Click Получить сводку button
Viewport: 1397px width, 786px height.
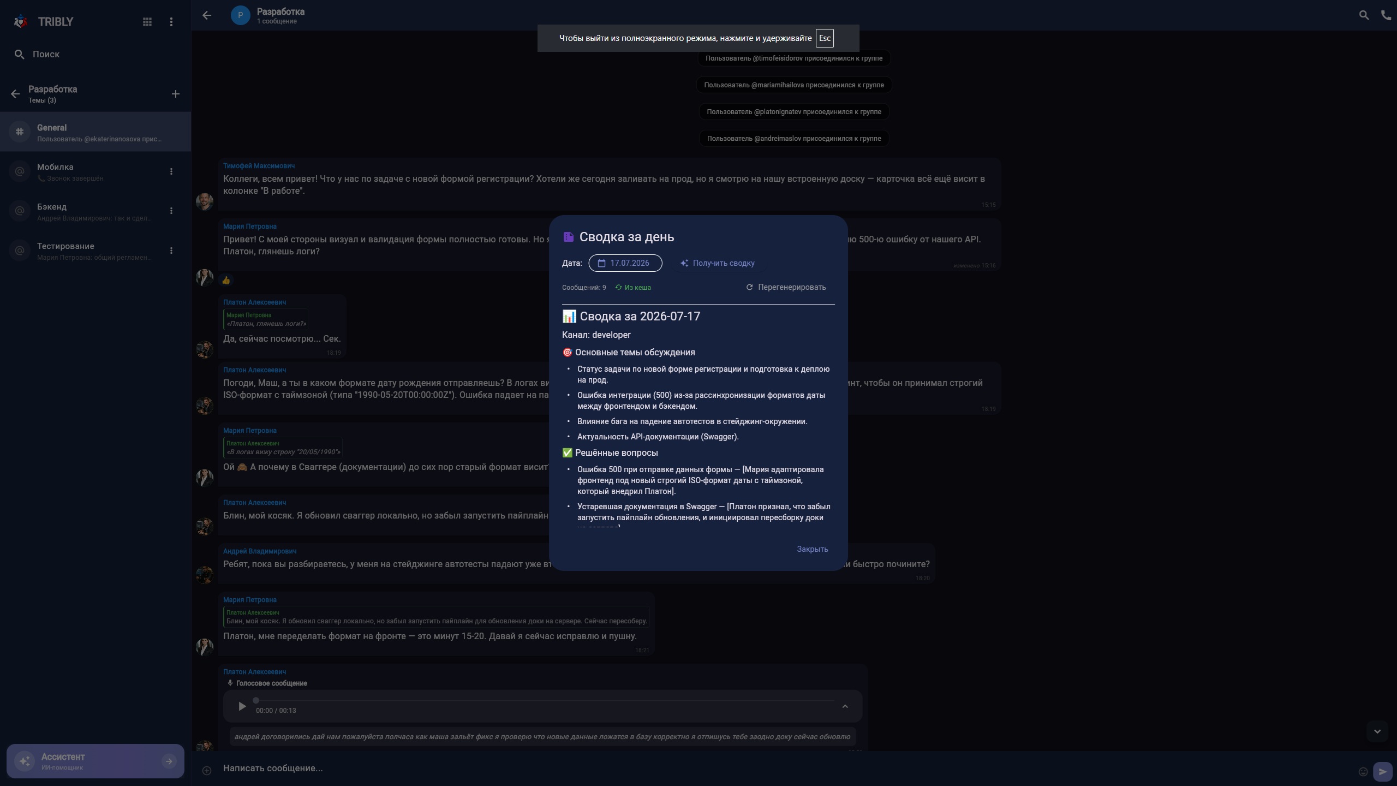click(717, 263)
